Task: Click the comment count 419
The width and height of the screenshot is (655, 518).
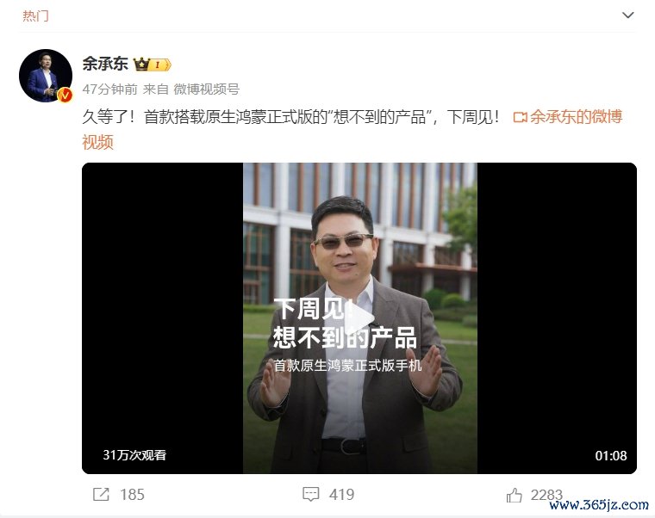Action: (341, 495)
